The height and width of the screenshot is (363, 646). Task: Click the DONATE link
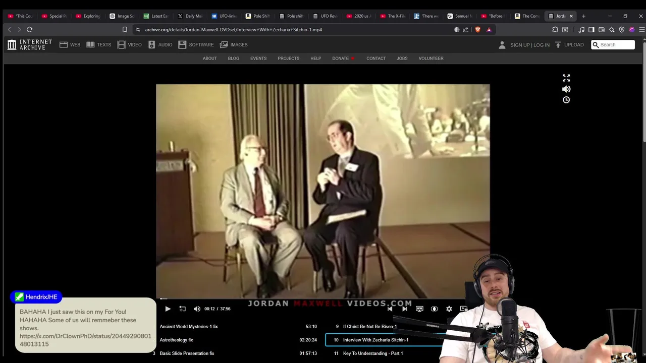[340, 58]
